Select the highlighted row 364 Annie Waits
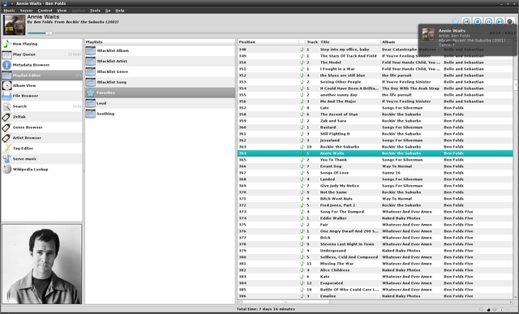519x314 pixels. pos(375,153)
